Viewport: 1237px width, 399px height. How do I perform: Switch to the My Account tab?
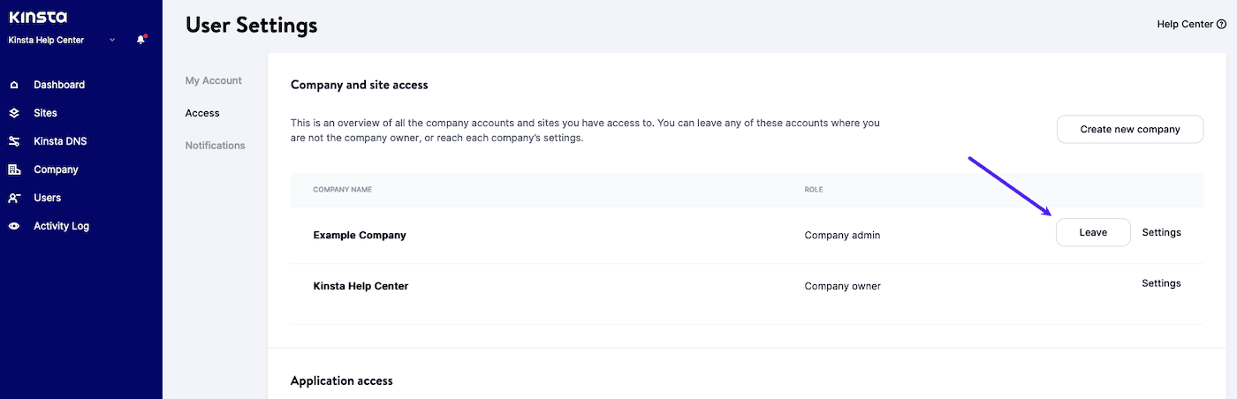tap(213, 80)
